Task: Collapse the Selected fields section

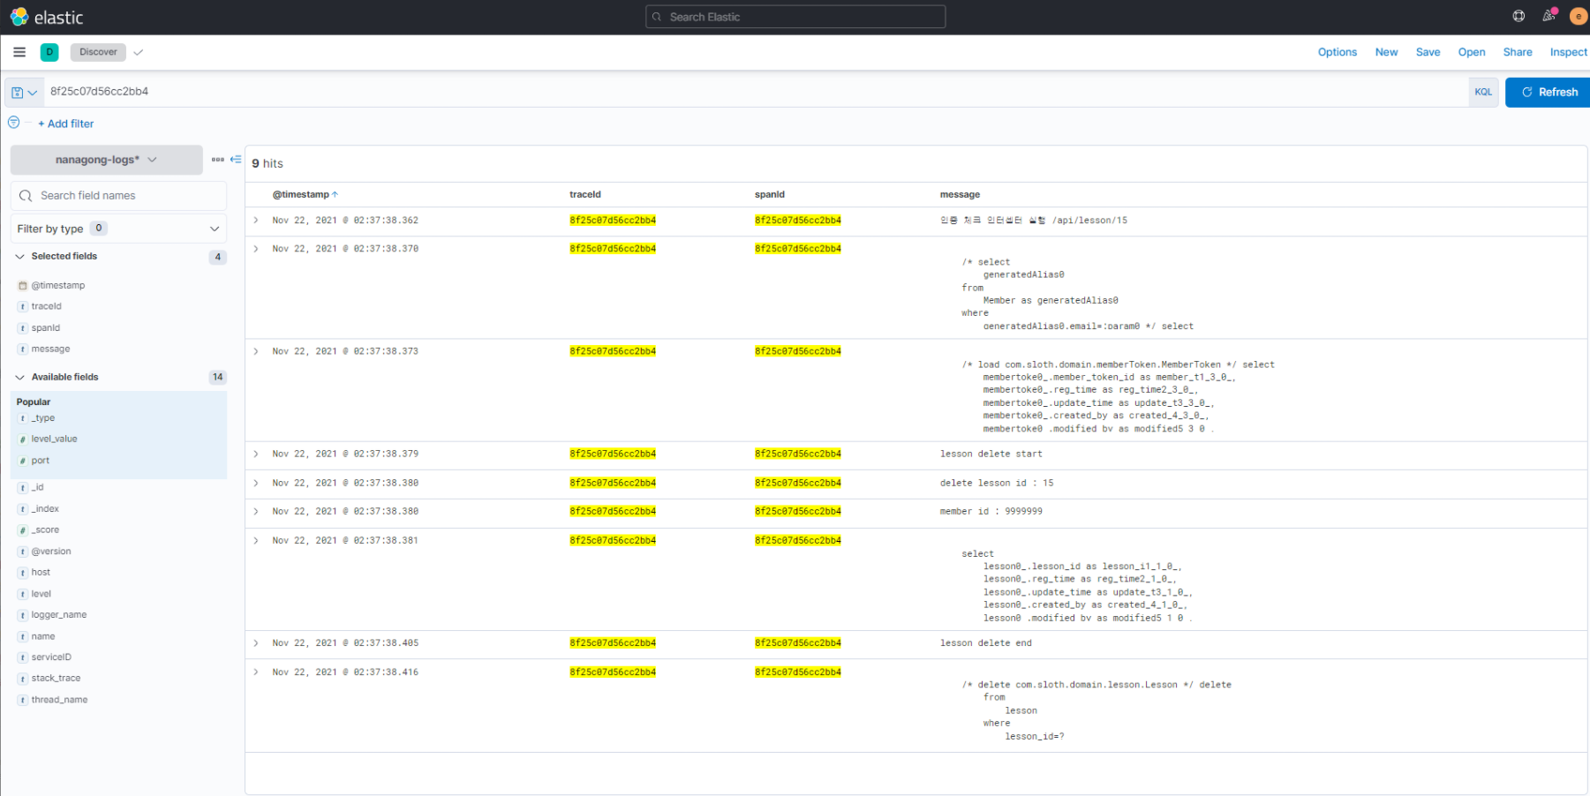Action: pos(19,256)
